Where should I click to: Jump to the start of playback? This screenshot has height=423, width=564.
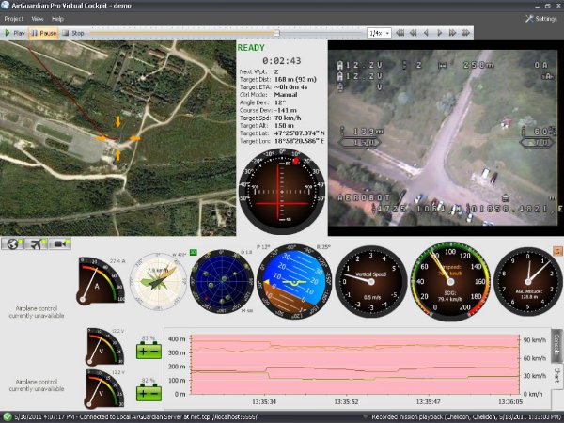pos(400,33)
